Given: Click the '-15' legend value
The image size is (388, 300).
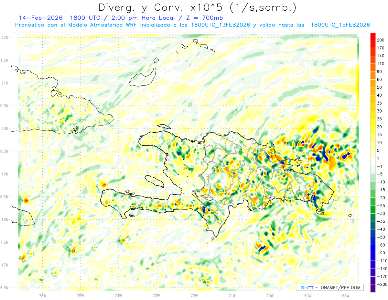Looking at the screenshot, I should 381,190.
